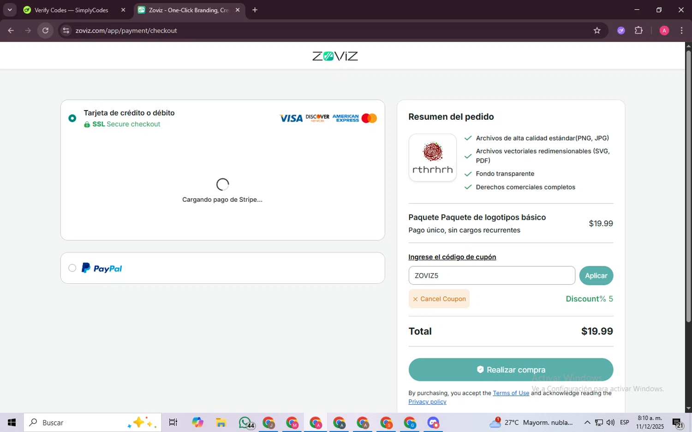Image resolution: width=692 pixels, height=432 pixels.
Task: Select the Tarjeta de crédito o débito option
Action: [x=72, y=118]
